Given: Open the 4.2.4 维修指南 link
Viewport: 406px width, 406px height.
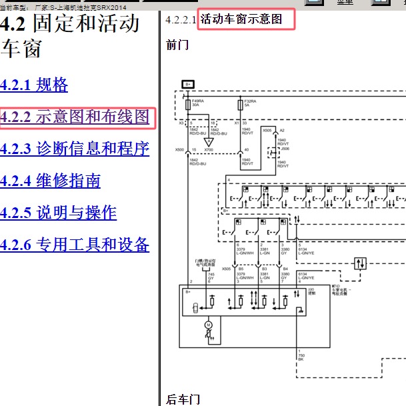Looking at the screenshot, I should tap(50, 181).
